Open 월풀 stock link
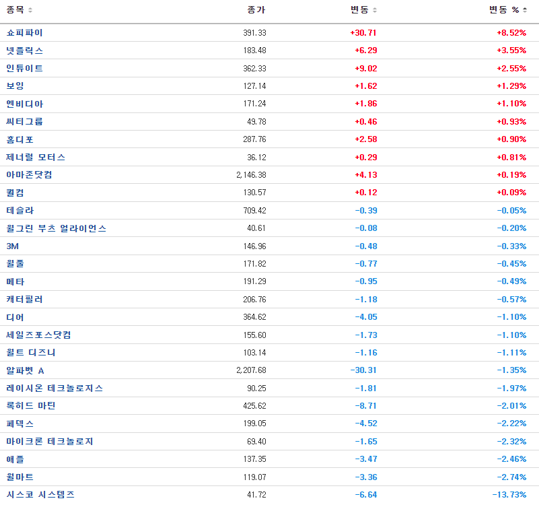The height and width of the screenshot is (507, 539). click(15, 264)
